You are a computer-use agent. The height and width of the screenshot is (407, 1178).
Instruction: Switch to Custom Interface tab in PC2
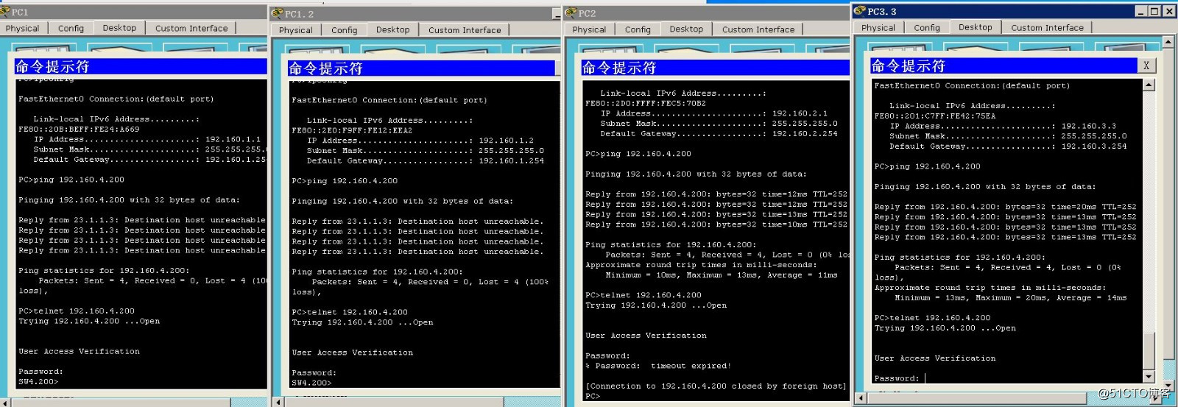(x=758, y=29)
